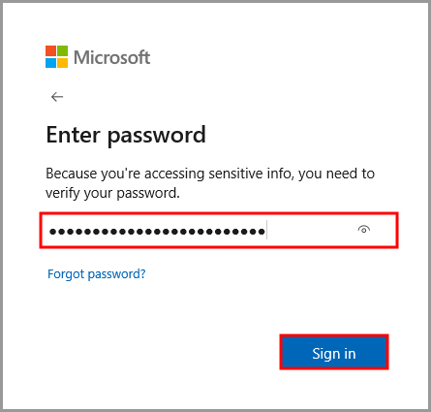Focus the password input field
431x412 pixels.
(219, 231)
